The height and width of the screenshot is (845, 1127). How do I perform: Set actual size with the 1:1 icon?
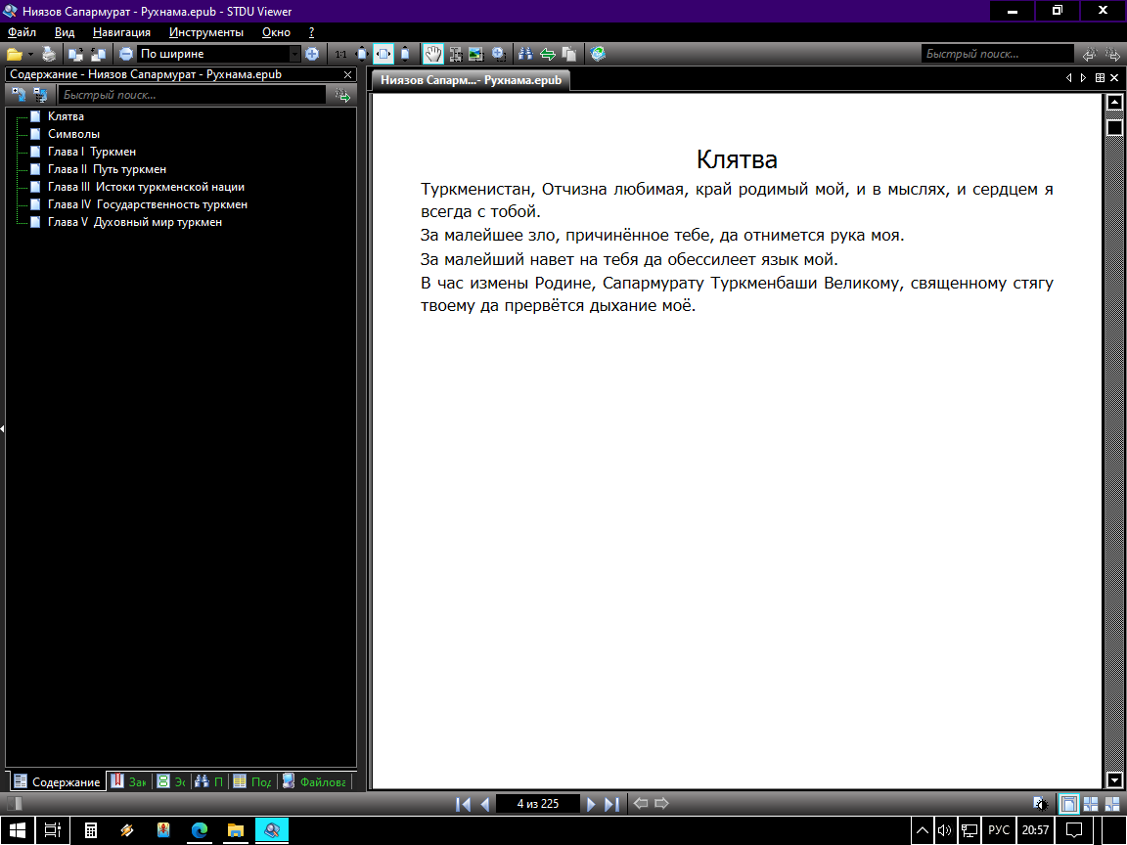click(x=340, y=54)
